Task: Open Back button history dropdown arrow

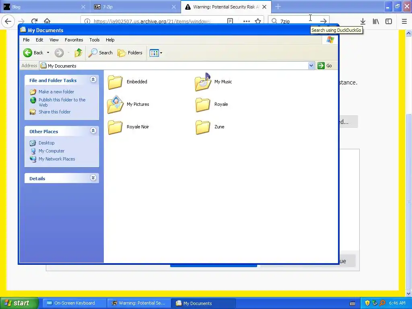Action: [x=48, y=53]
